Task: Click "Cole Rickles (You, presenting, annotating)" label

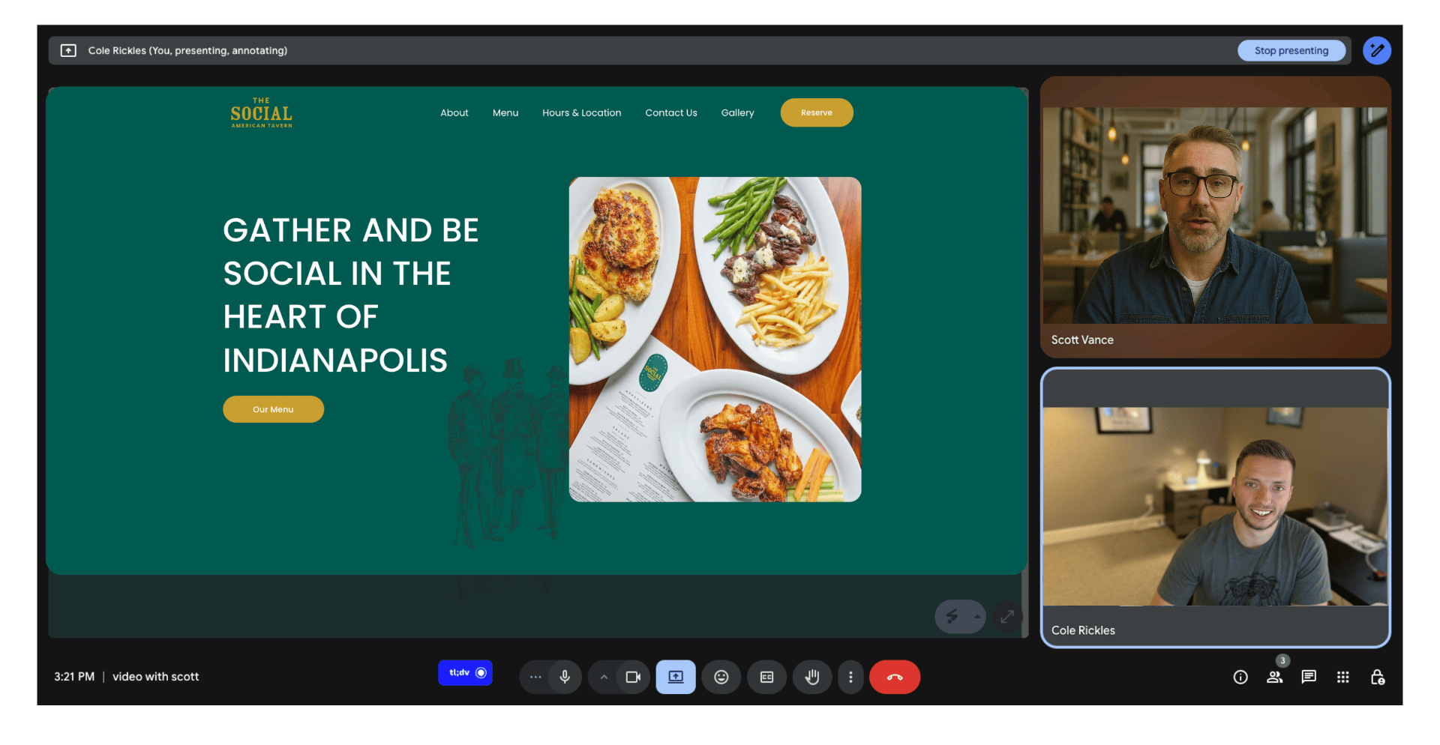Action: pos(187,50)
